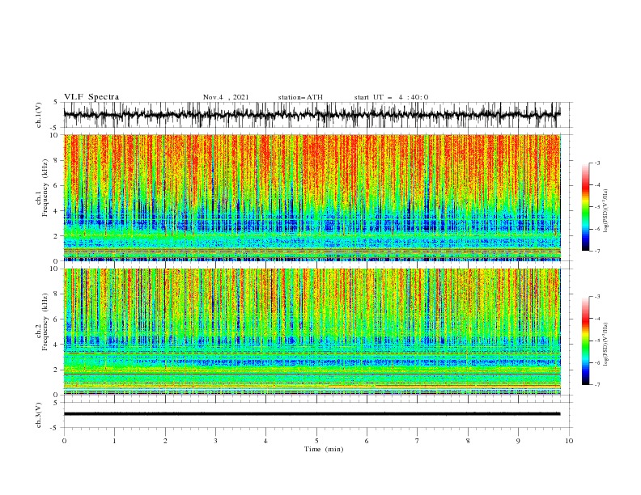Click the time axis tick label '7'
Viewport: 641px width, 495px height.
(x=418, y=441)
